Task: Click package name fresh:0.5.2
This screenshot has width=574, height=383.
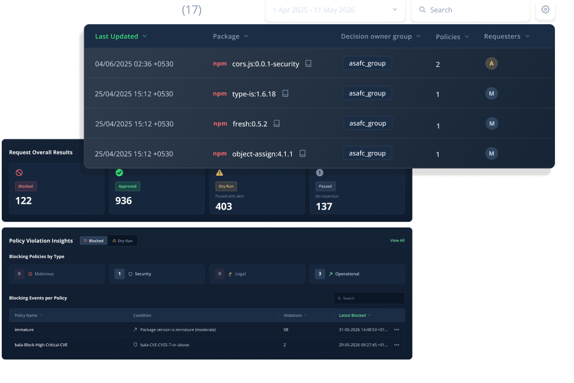Action: tap(250, 124)
